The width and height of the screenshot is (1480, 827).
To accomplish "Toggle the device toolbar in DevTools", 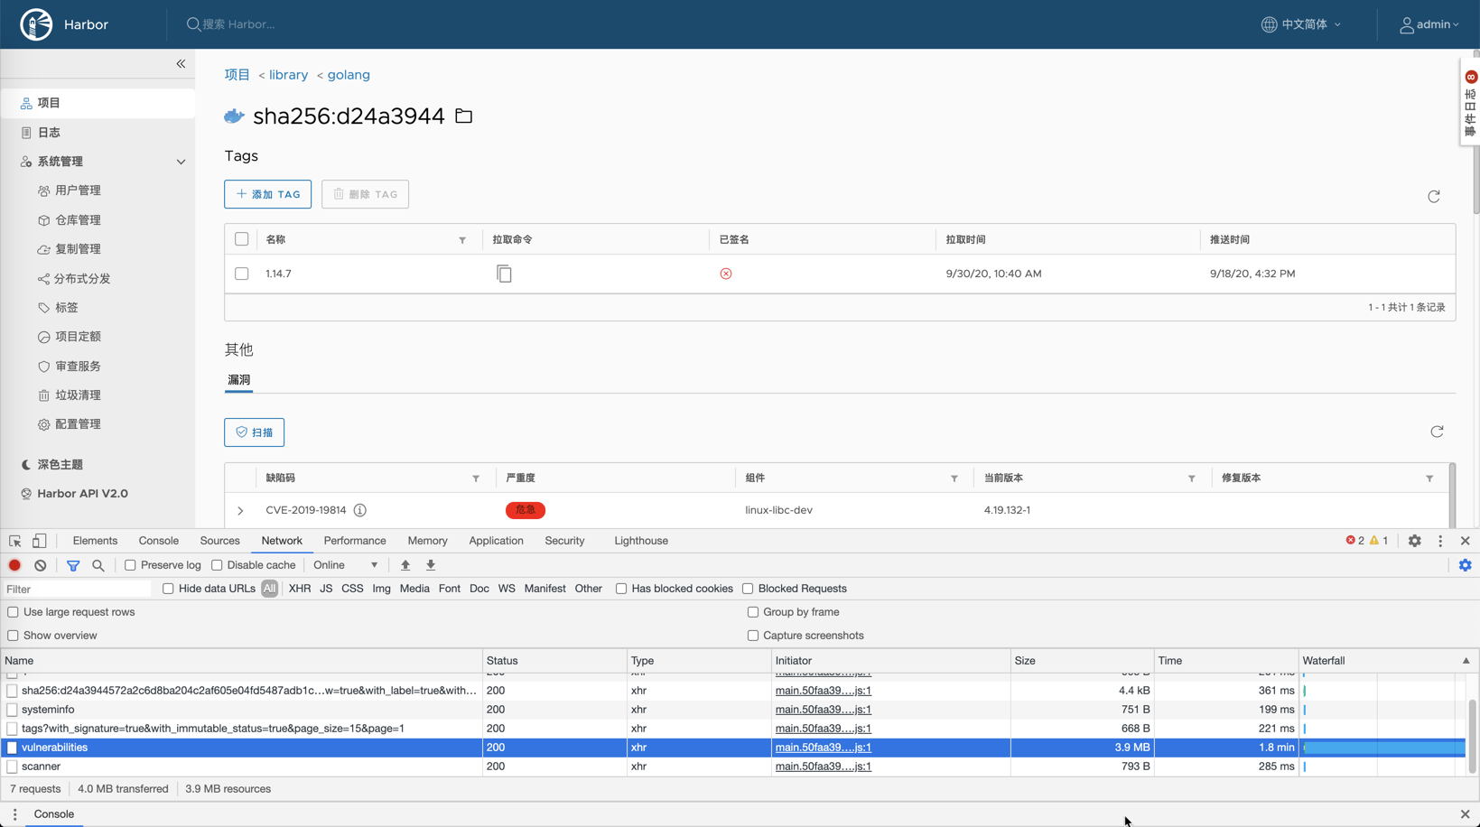I will pyautogui.click(x=39, y=541).
